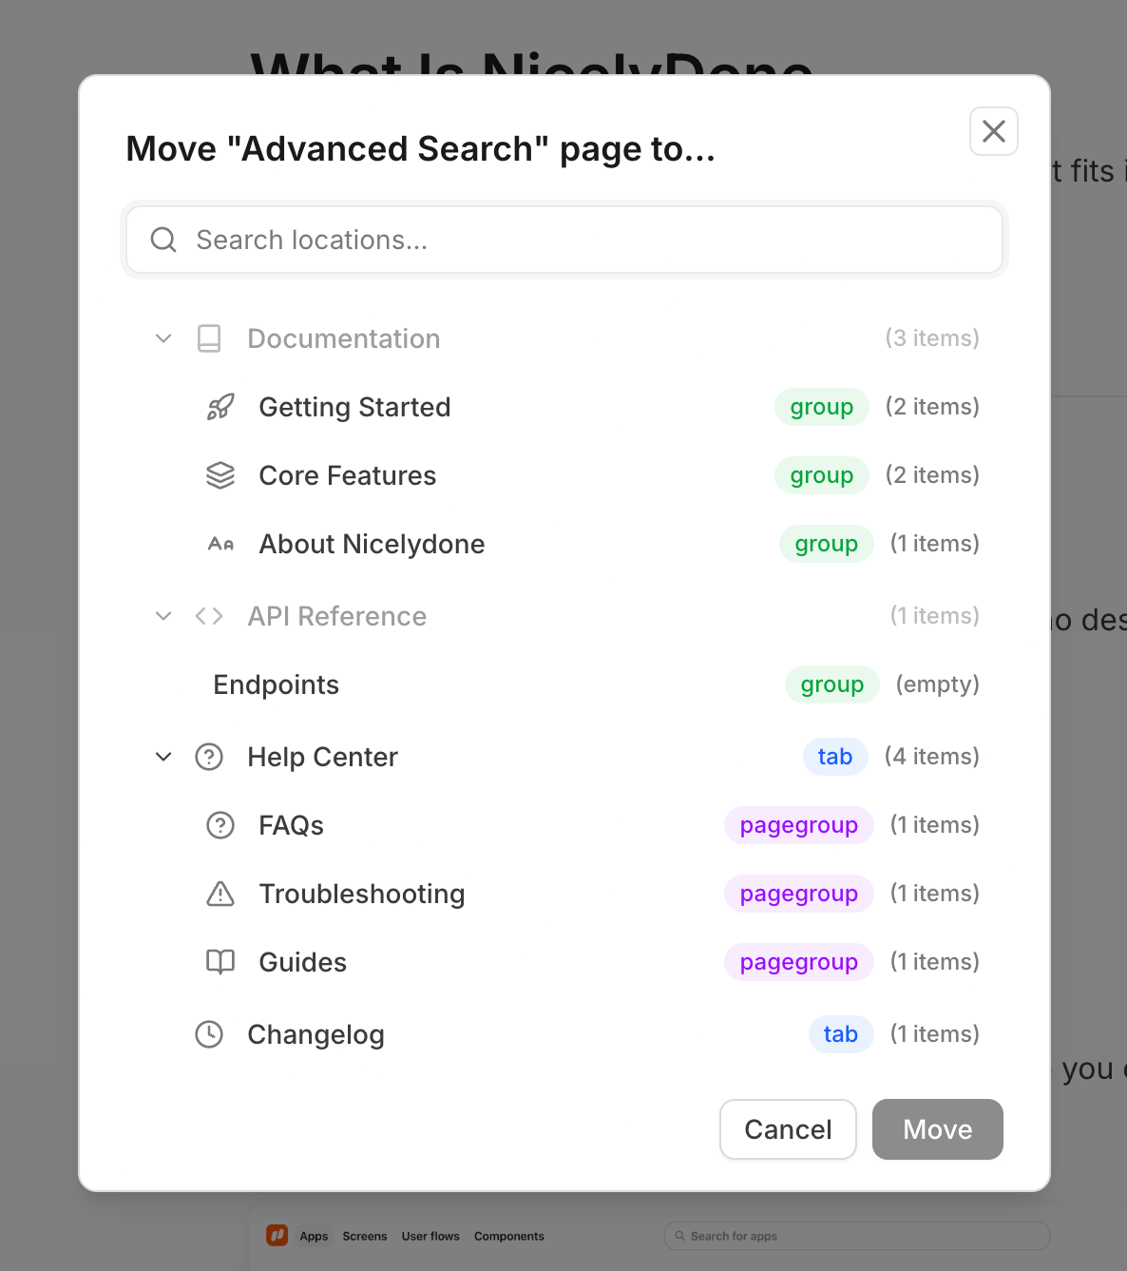Viewport: 1127px width, 1271px height.
Task: Close the move page dialog
Action: point(994,131)
